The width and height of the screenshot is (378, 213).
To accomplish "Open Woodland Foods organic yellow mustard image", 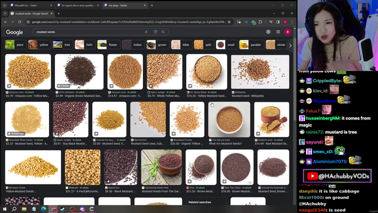I will pos(187,120).
